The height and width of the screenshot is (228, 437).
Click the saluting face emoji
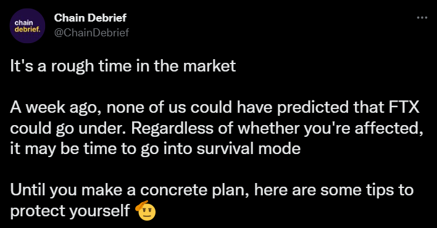(x=146, y=211)
